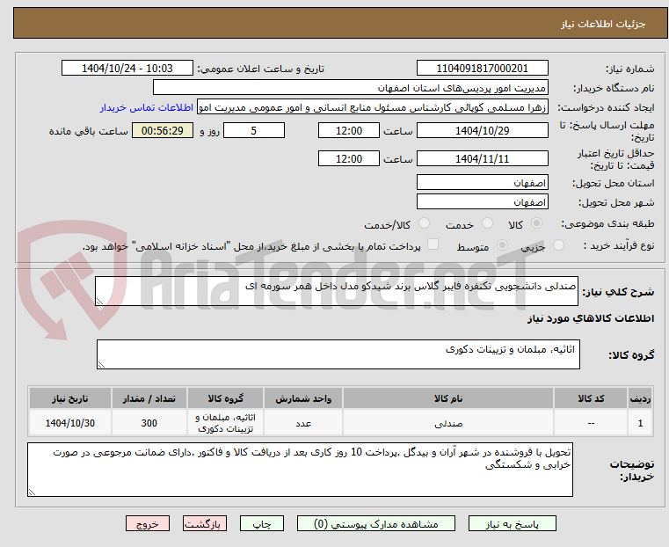
Task: Toggle the Islamic treasury payment checkbox
Action: pos(433,244)
